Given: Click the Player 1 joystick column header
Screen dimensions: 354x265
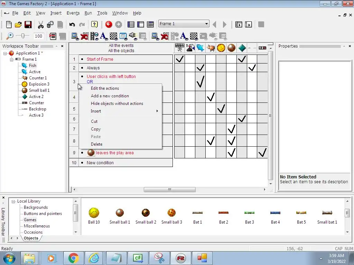Looking at the screenshot, I should coord(190,48).
